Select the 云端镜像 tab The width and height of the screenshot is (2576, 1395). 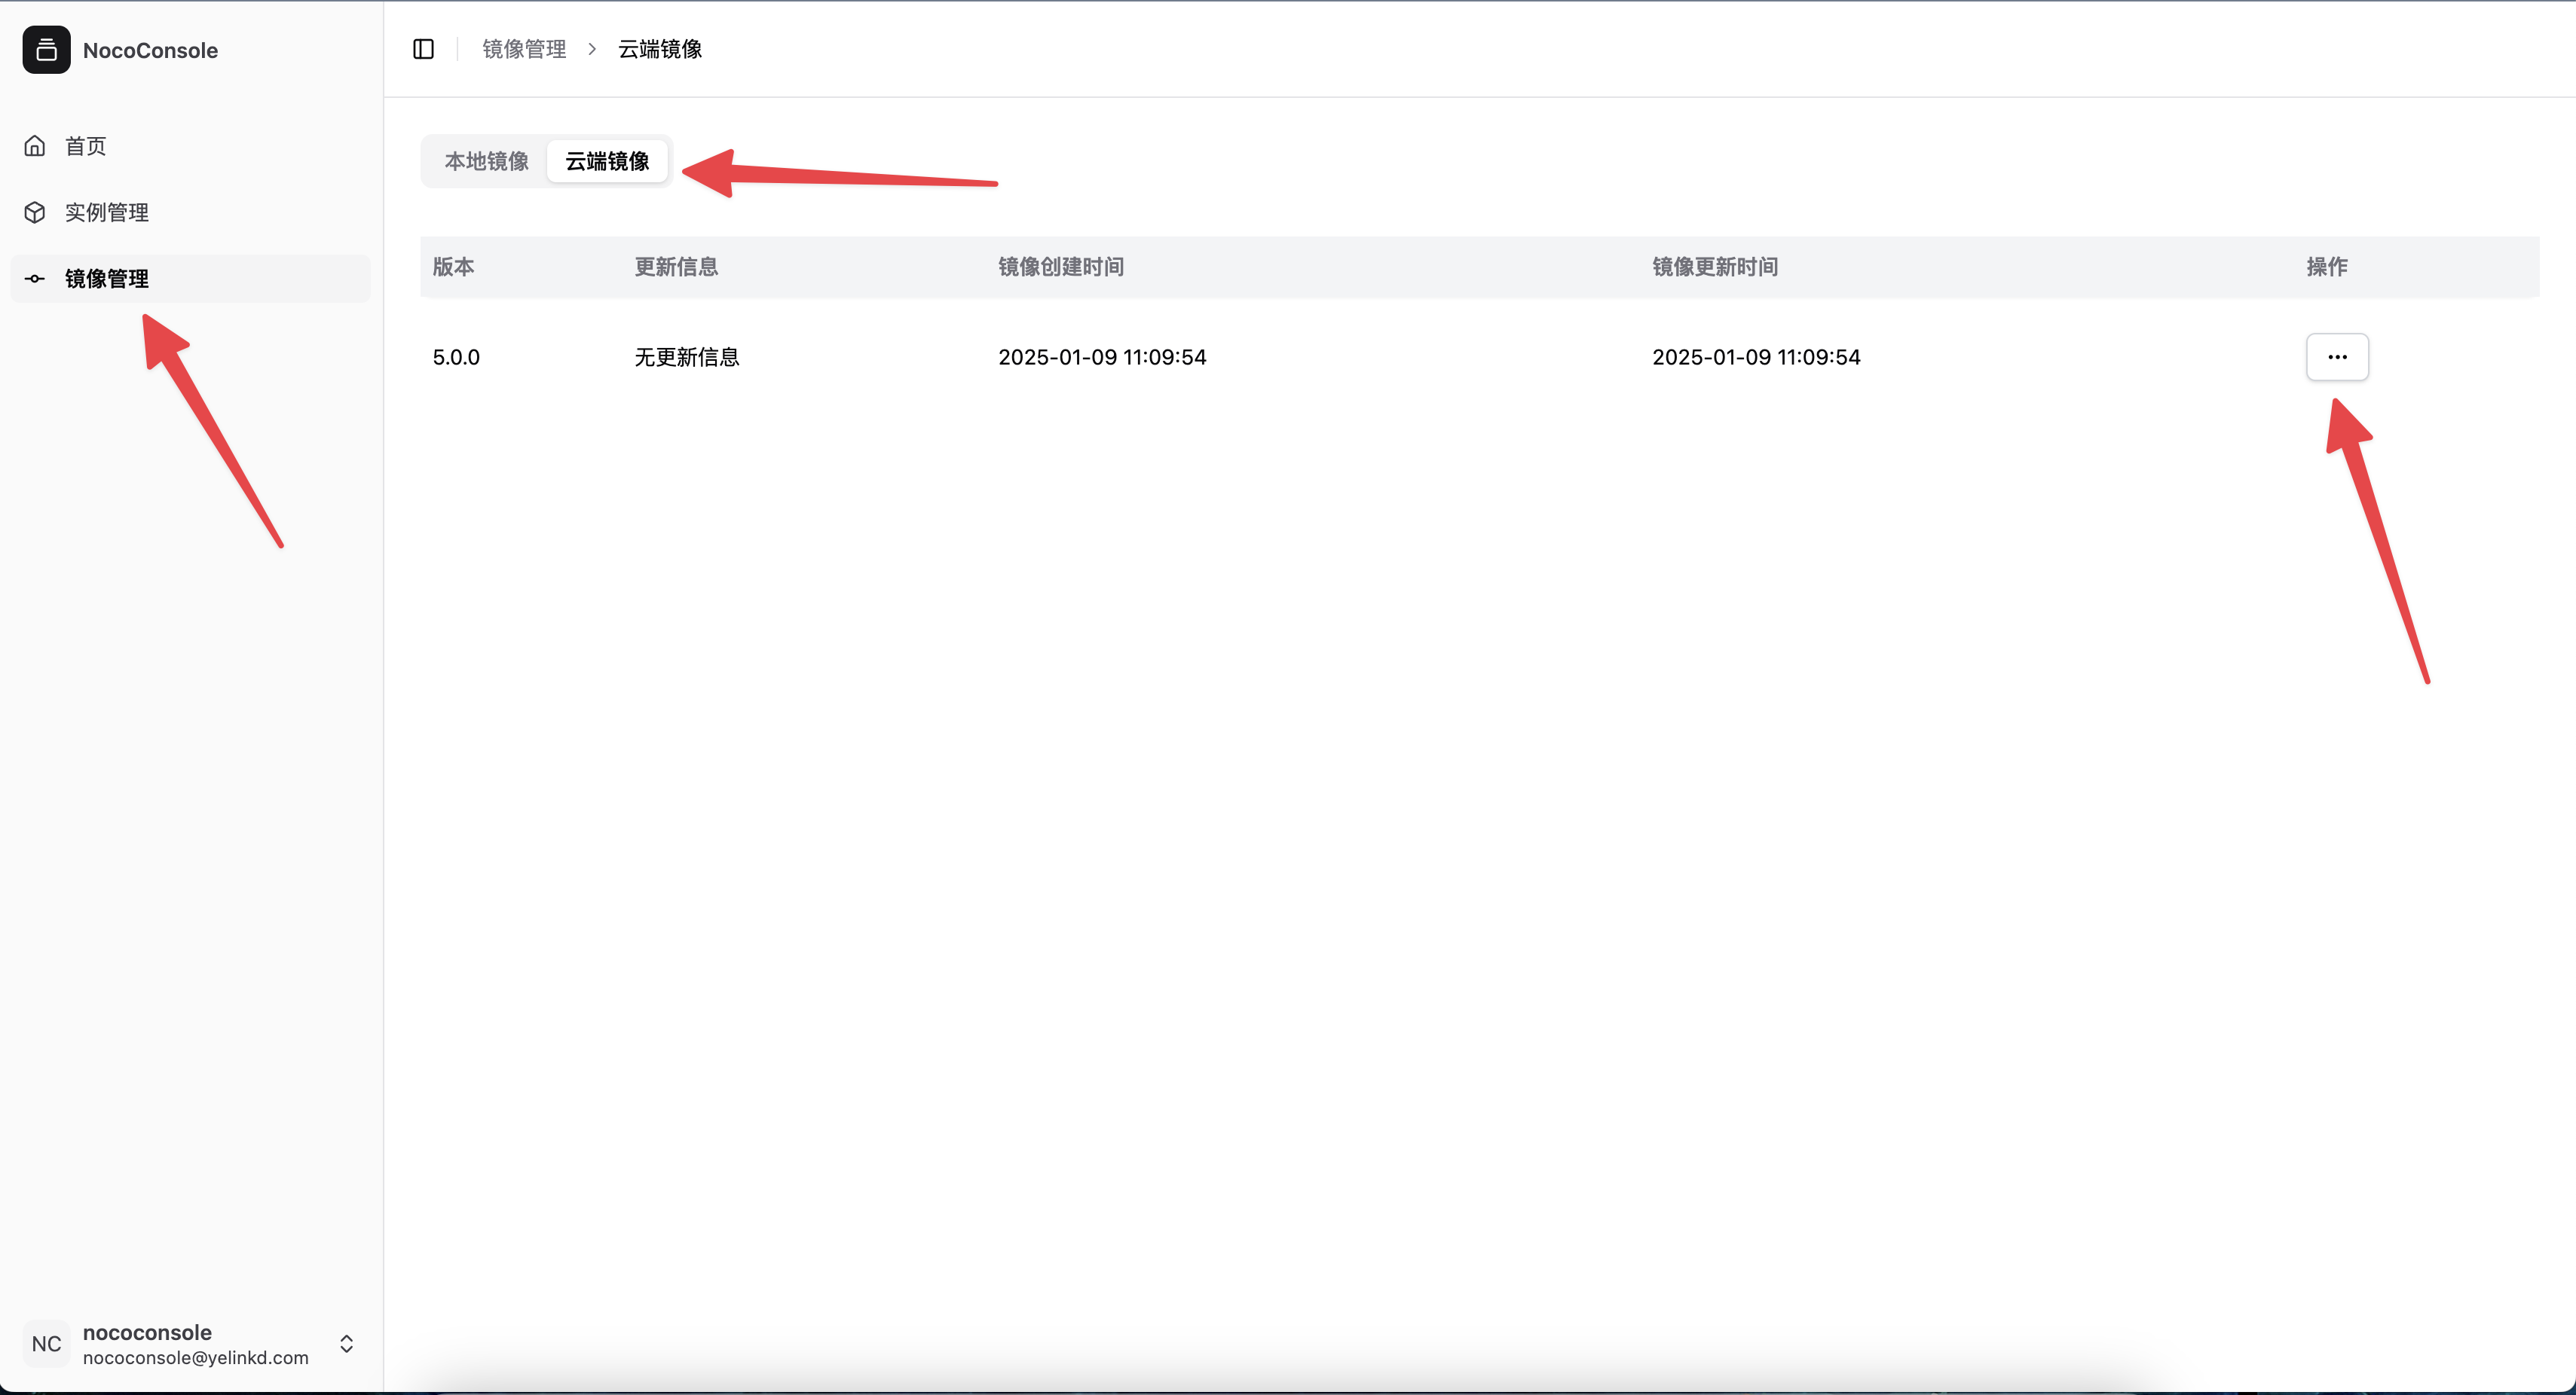point(606,161)
